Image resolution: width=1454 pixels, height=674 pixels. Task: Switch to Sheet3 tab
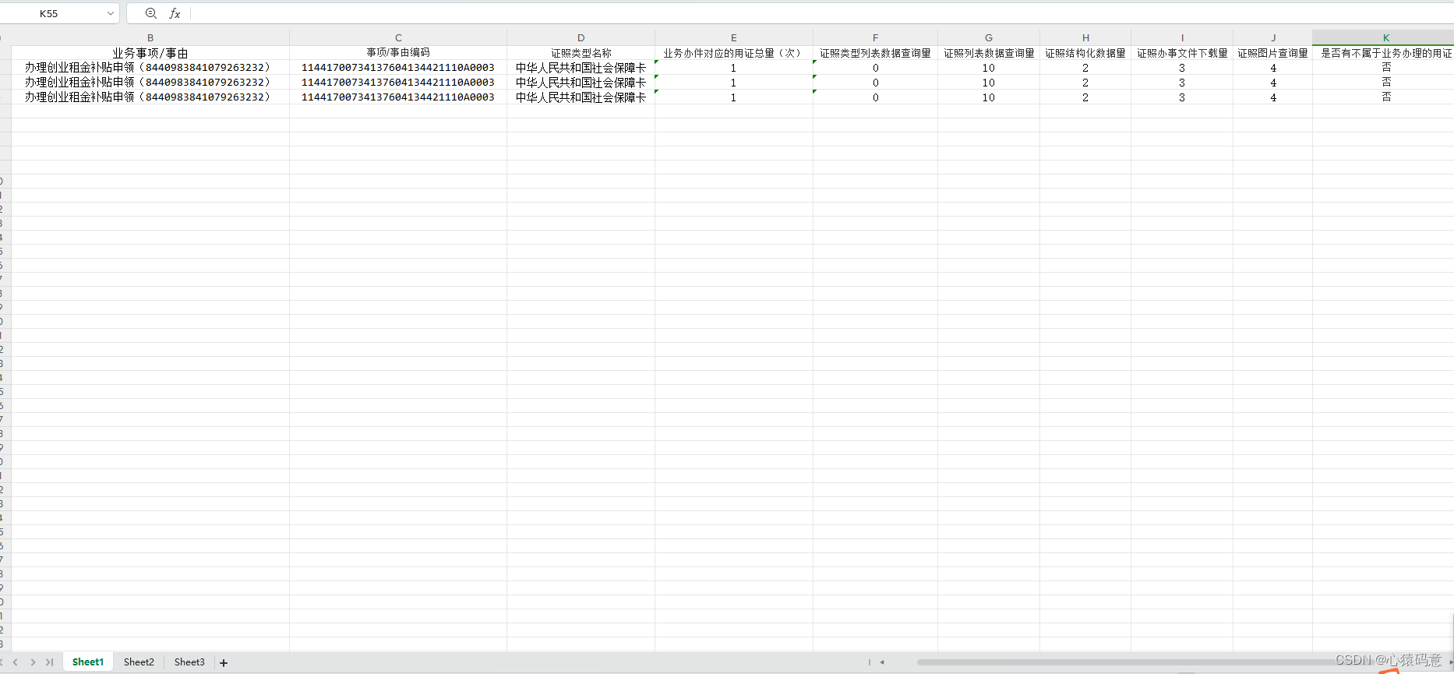[x=189, y=662]
